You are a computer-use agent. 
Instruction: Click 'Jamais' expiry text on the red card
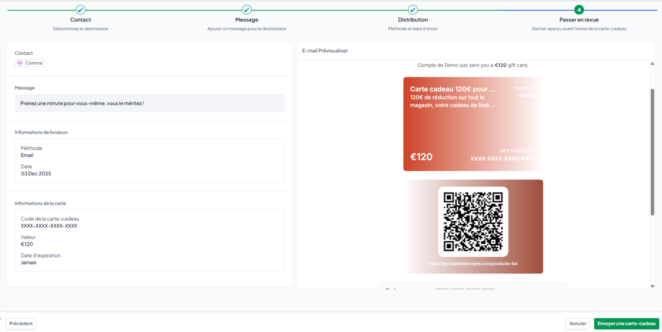point(527,95)
